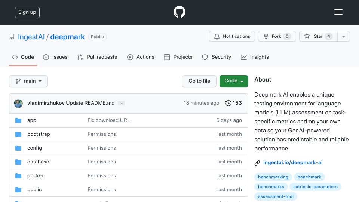Viewport: 359px width, 202px height.
Task: Open the IngestAI owner link
Action: (31, 37)
